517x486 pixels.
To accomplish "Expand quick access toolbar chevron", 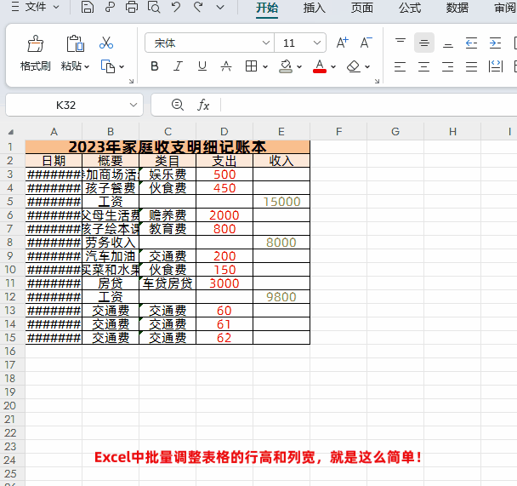I will (x=220, y=7).
